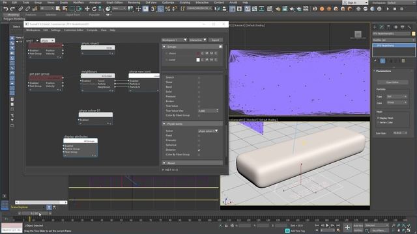Image resolution: width=417 pixels, height=234 pixels.
Task: Select the Vertex Color radio button
Action: coord(378,122)
